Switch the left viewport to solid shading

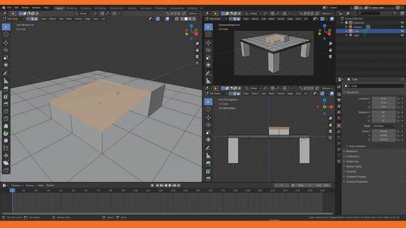point(186,19)
